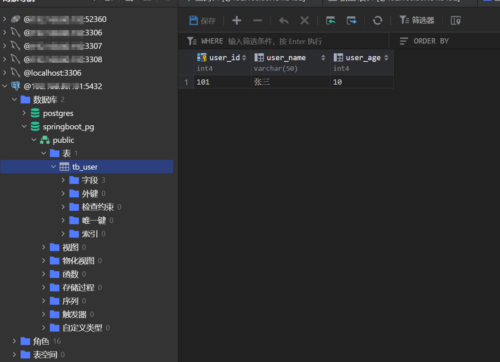Click the green import data arrow icon
Image resolution: width=500 pixels, height=362 pixels.
click(x=330, y=20)
